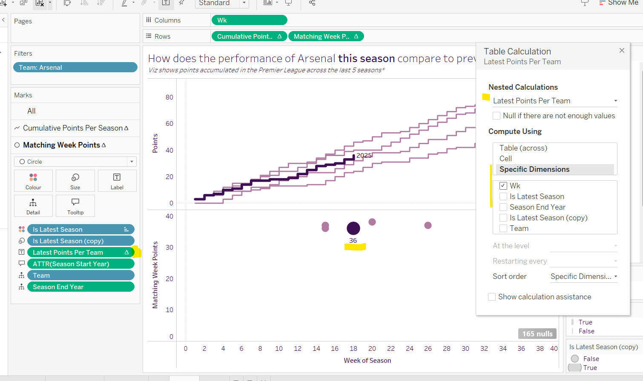Click tooltip icon beside ATTR(Season Start Year)

pos(22,264)
